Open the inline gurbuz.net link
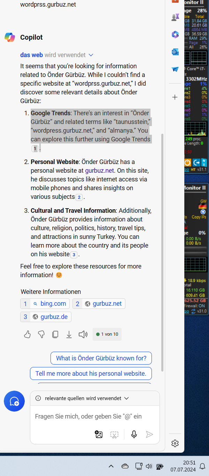 pos(99,171)
